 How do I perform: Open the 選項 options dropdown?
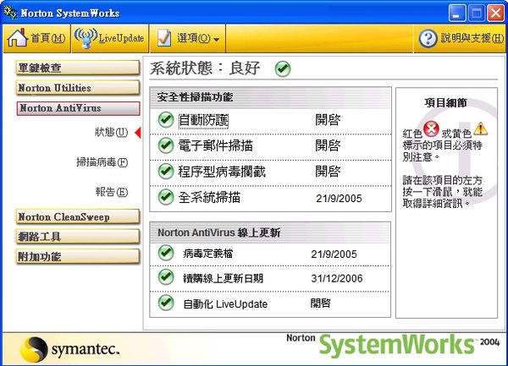(190, 38)
